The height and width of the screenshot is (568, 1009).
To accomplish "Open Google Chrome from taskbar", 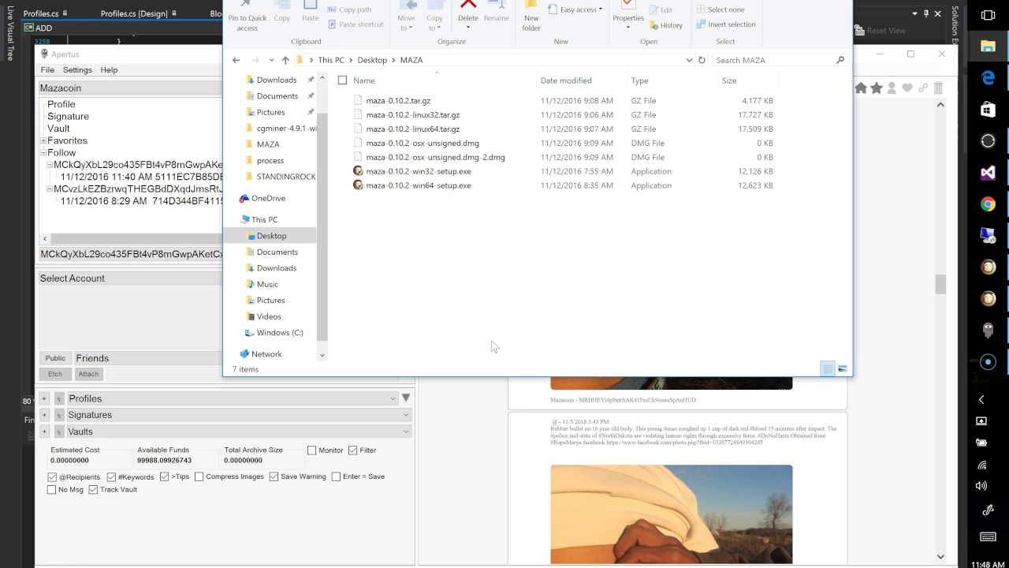I will [988, 204].
